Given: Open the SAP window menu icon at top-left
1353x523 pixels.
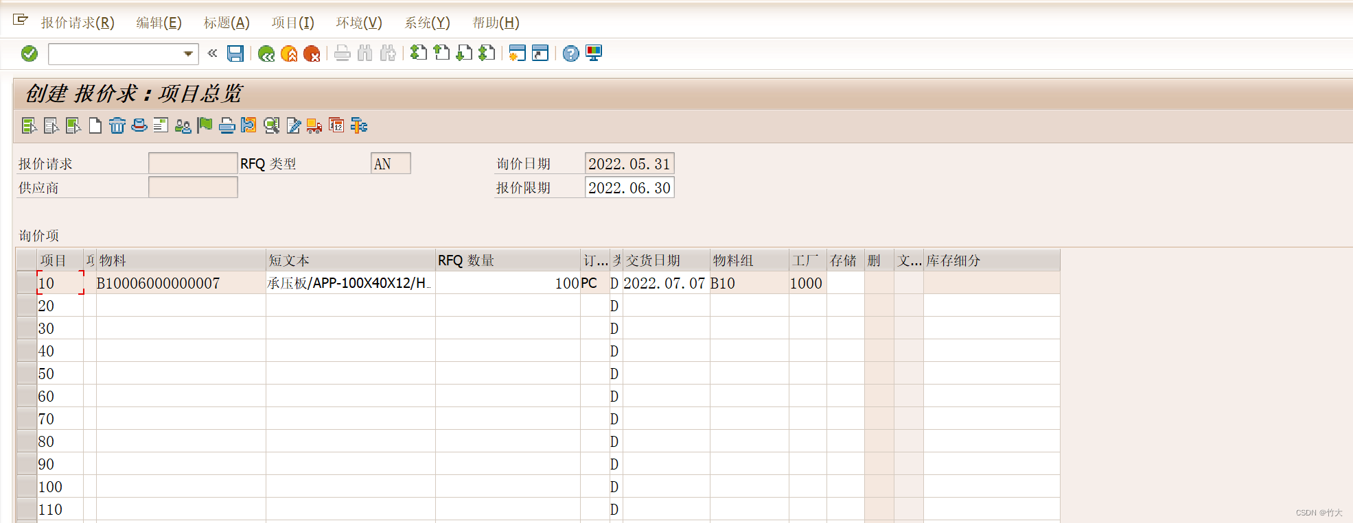Looking at the screenshot, I should (x=21, y=20).
